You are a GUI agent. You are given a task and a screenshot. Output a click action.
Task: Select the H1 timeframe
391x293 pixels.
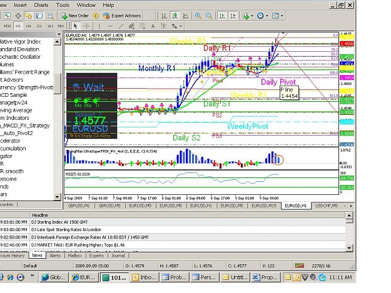click(18, 26)
